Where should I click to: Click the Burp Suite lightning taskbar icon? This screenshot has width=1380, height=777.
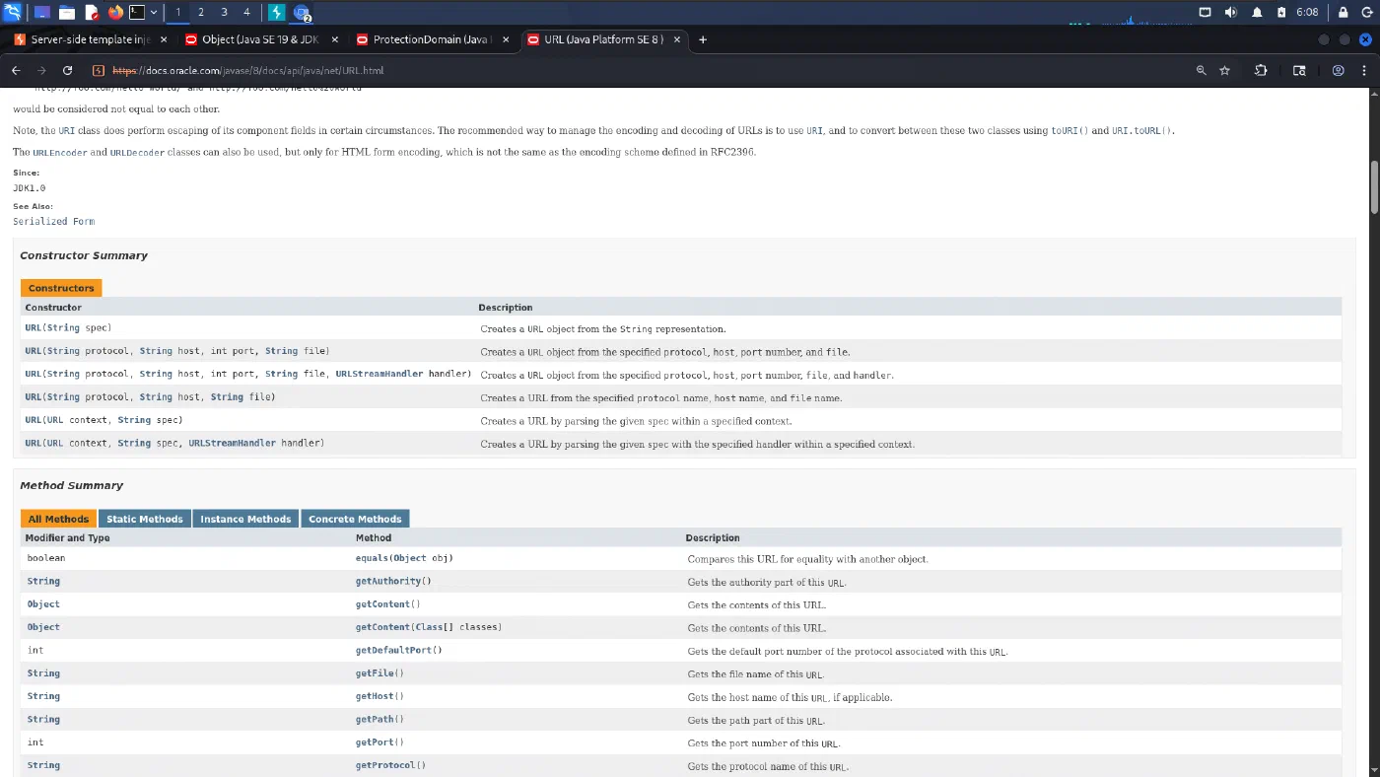pos(277,12)
